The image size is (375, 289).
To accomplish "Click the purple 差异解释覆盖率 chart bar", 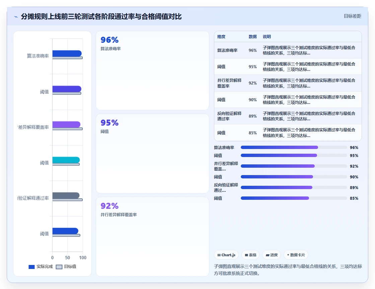I will (x=66, y=124).
